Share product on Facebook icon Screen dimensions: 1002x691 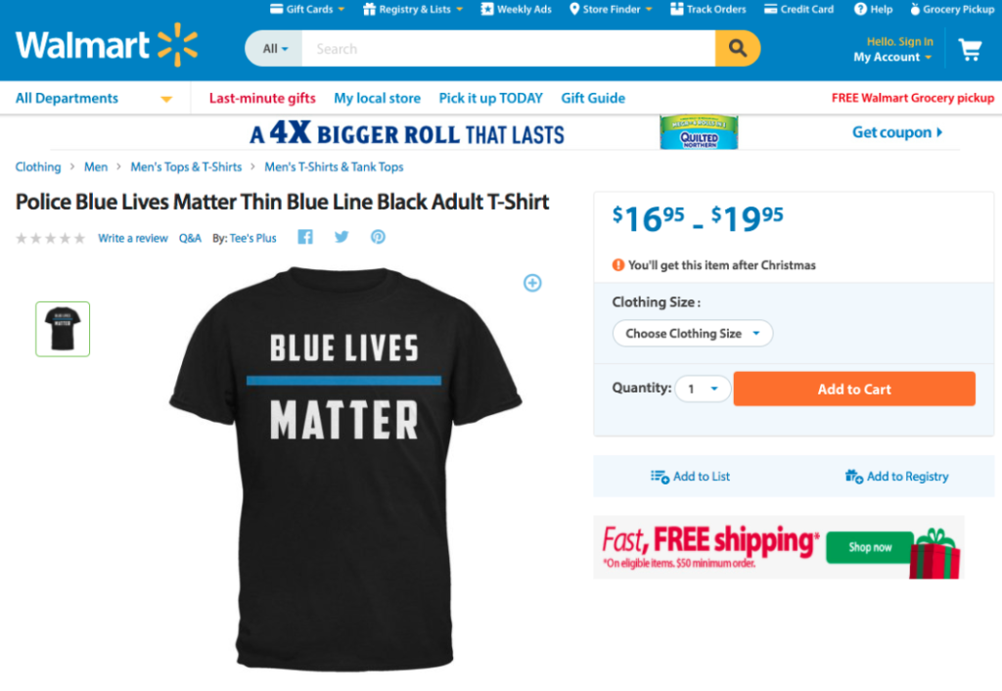305,237
